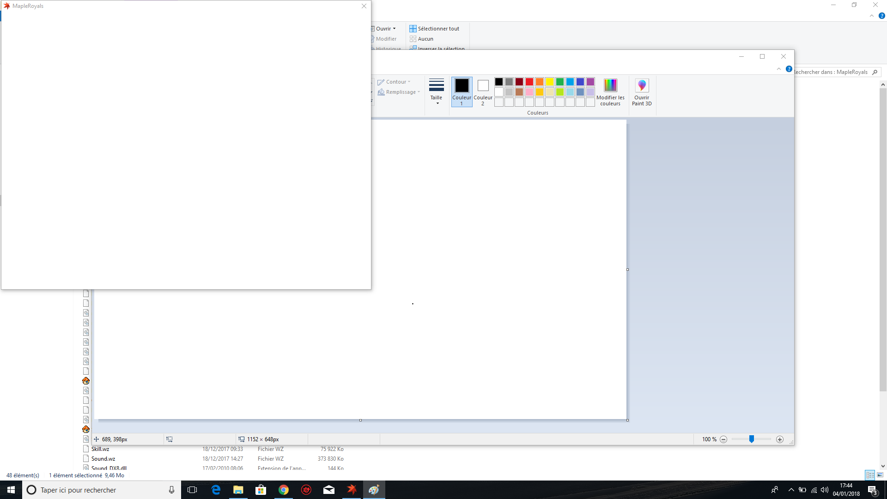The width and height of the screenshot is (887, 499).
Task: Click the Taper ici pour rechercher box
Action: pos(102,490)
